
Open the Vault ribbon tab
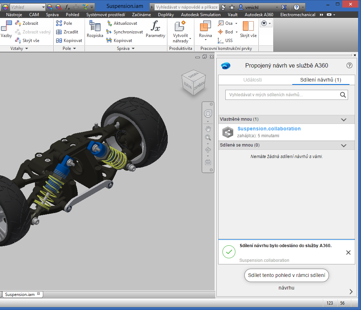[x=233, y=15]
